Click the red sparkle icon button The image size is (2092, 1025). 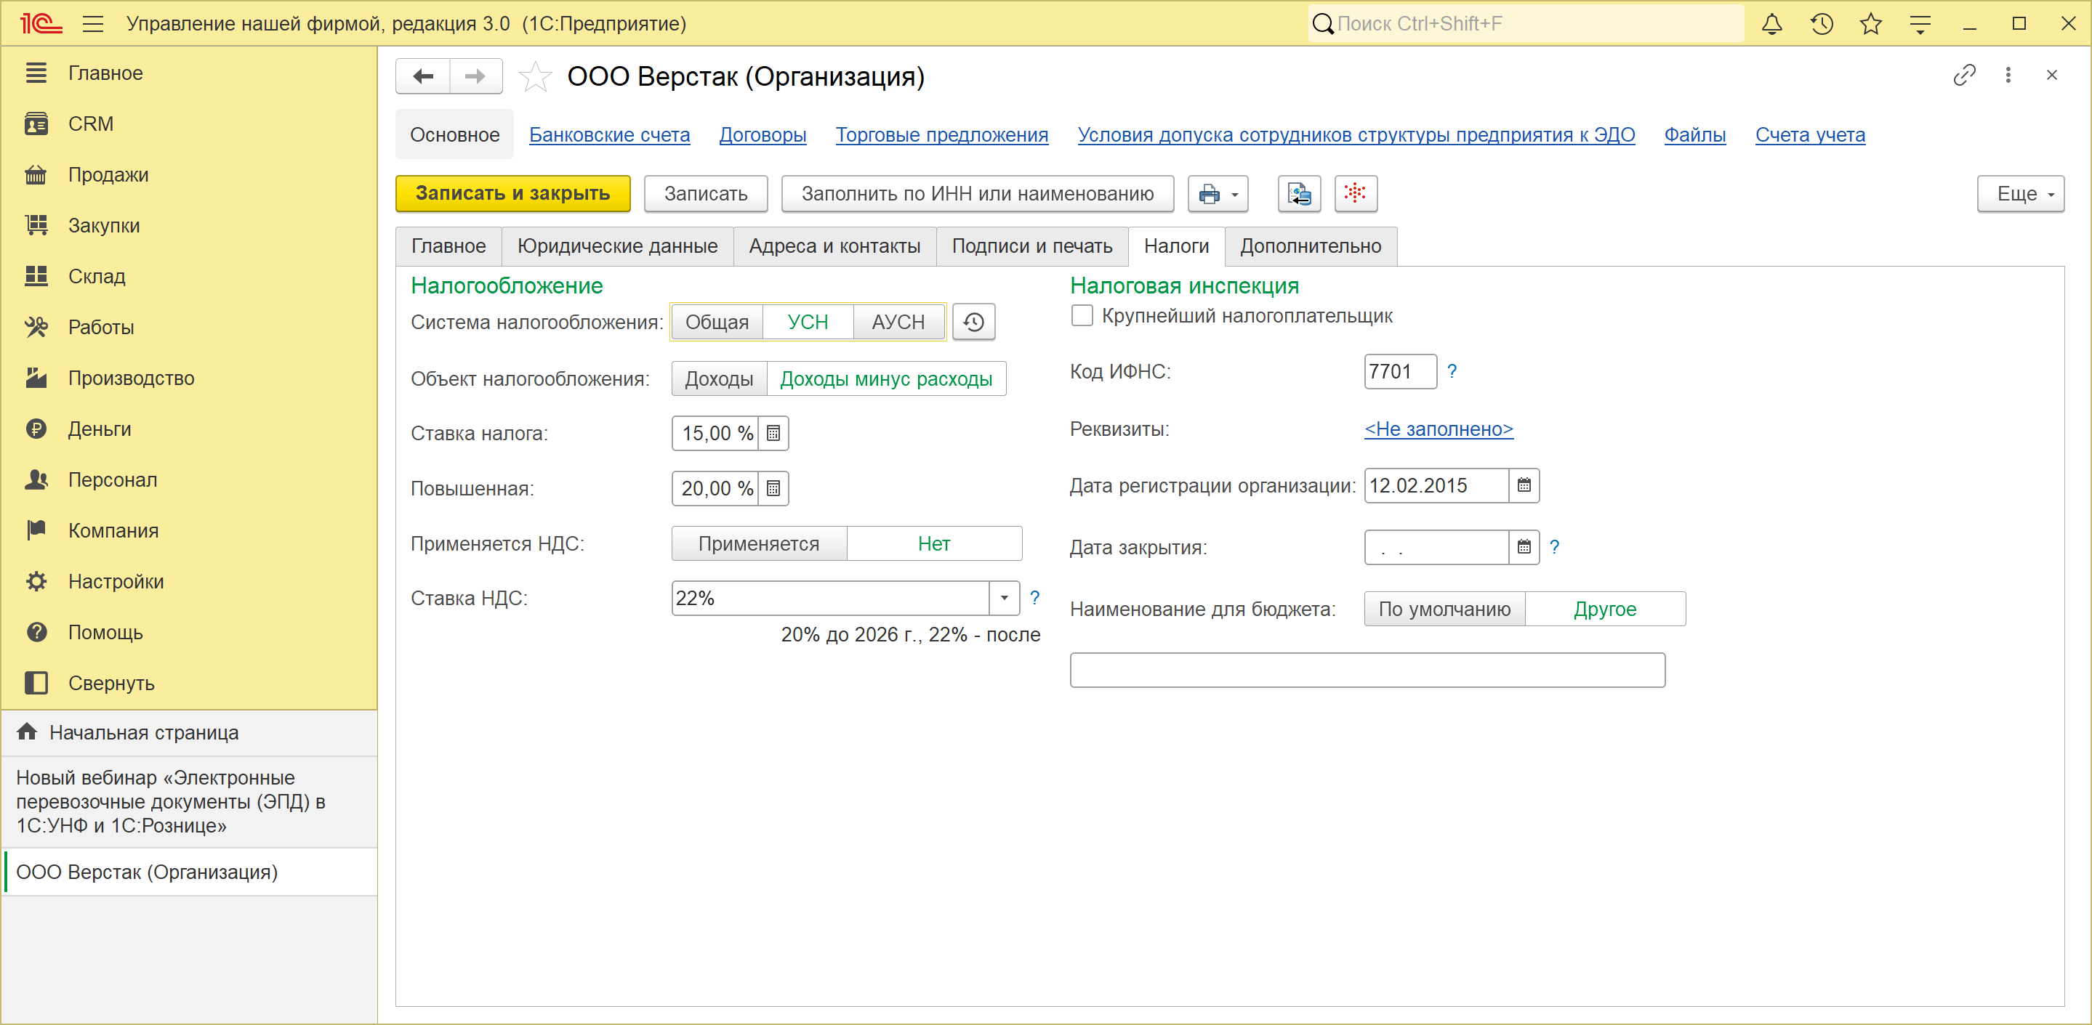point(1356,193)
